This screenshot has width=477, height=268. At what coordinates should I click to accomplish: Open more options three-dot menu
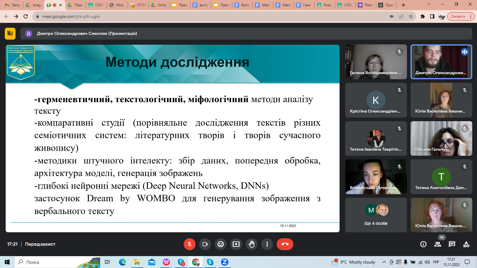(267, 244)
